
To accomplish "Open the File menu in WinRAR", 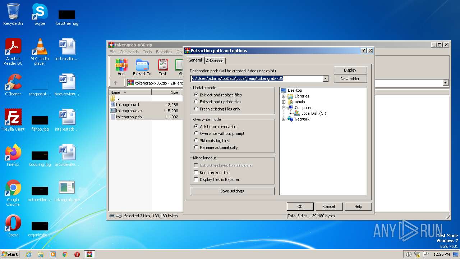I will coord(112,52).
